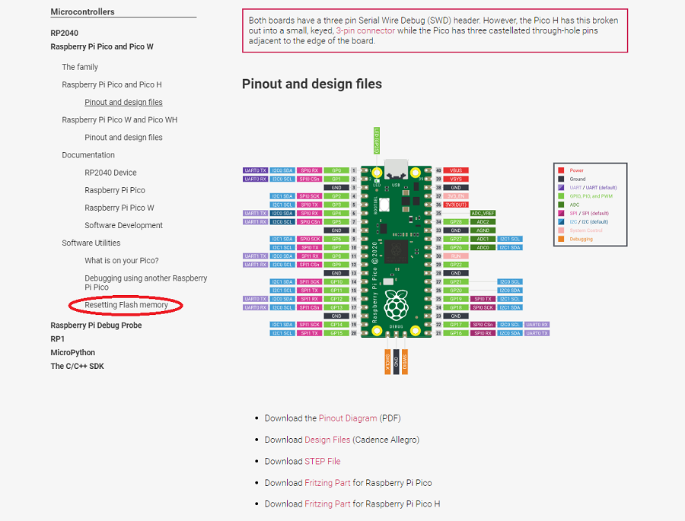This screenshot has width=685, height=521.
Task: Click the Raspberry Pi logo on the board
Action: tap(395, 307)
